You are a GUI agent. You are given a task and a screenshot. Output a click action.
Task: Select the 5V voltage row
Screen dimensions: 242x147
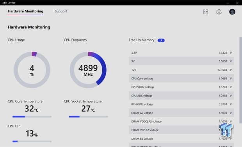click(x=181, y=61)
